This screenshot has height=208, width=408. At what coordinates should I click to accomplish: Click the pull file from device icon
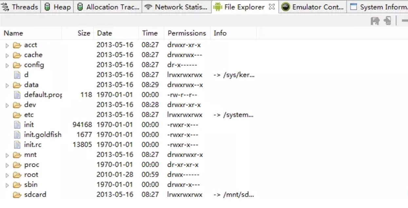[x=375, y=21]
